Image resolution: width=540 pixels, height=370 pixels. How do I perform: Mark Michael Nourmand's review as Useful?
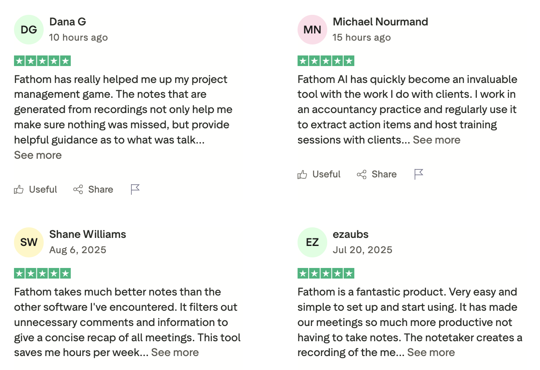point(319,174)
